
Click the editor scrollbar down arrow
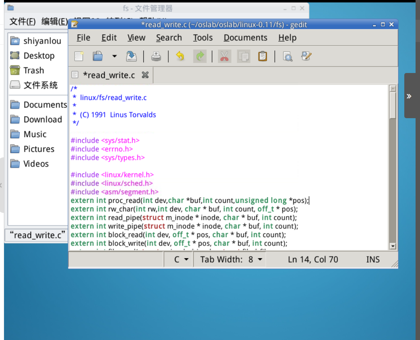[x=393, y=246]
